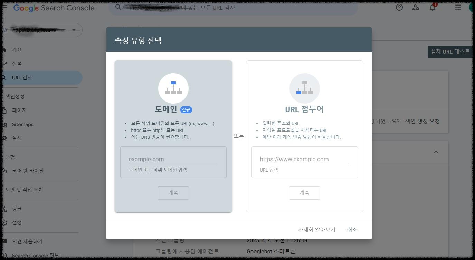Click 색인 생성 요청 link
The image size is (475, 260).
[422, 121]
